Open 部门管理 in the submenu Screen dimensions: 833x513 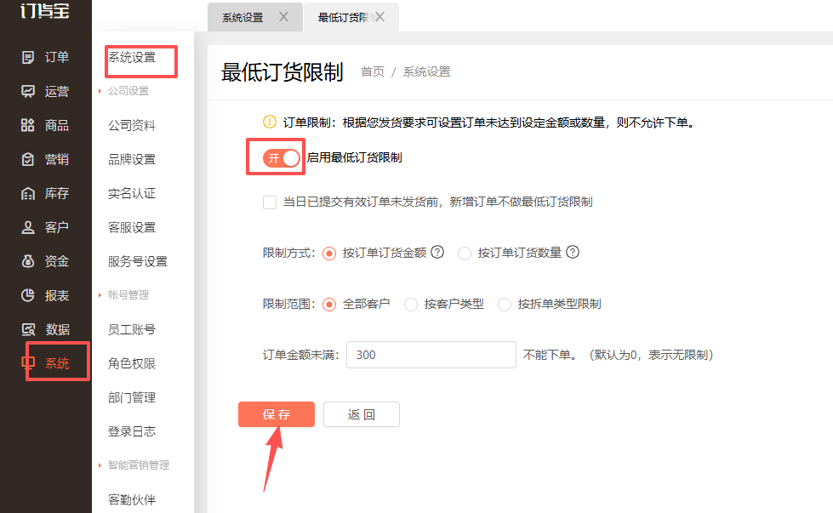point(132,398)
